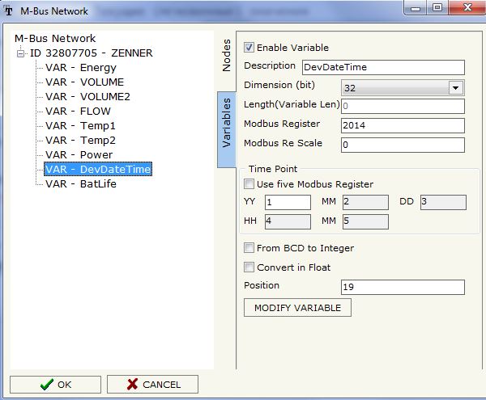The width and height of the screenshot is (486, 400).
Task: Enable the Use five Modbus Register checkbox
Action: point(249,184)
